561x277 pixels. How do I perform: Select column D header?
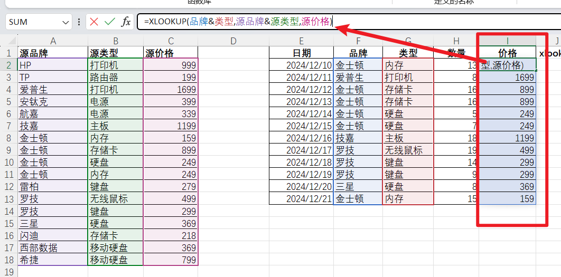tap(233, 41)
